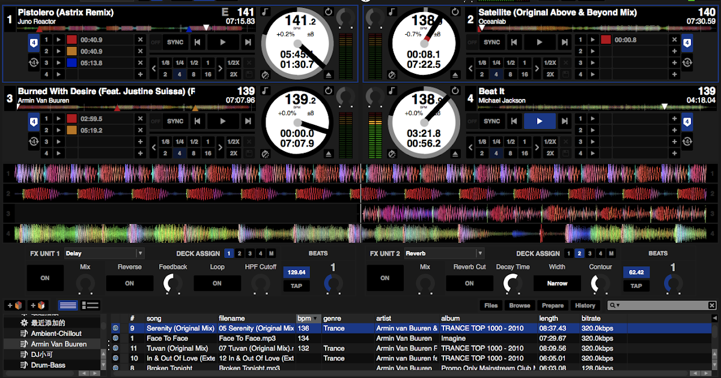Switch deck 4 to saved loops view

pos(687,143)
